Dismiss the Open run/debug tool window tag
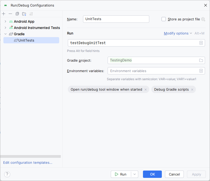Image resolution: width=210 pixels, height=181 pixels. pyautogui.click(x=146, y=89)
